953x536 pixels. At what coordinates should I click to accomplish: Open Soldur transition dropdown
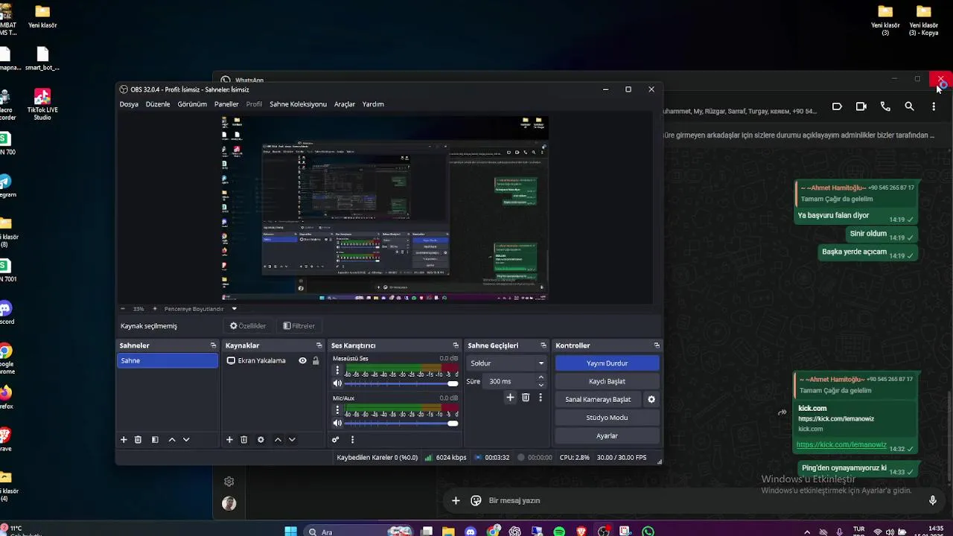tap(507, 363)
